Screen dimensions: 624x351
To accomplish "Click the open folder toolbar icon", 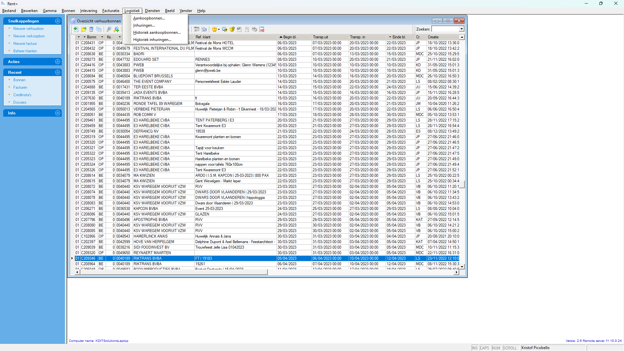I will (x=84, y=29).
